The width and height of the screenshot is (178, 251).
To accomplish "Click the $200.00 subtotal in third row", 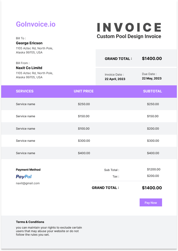I will (x=153, y=128).
